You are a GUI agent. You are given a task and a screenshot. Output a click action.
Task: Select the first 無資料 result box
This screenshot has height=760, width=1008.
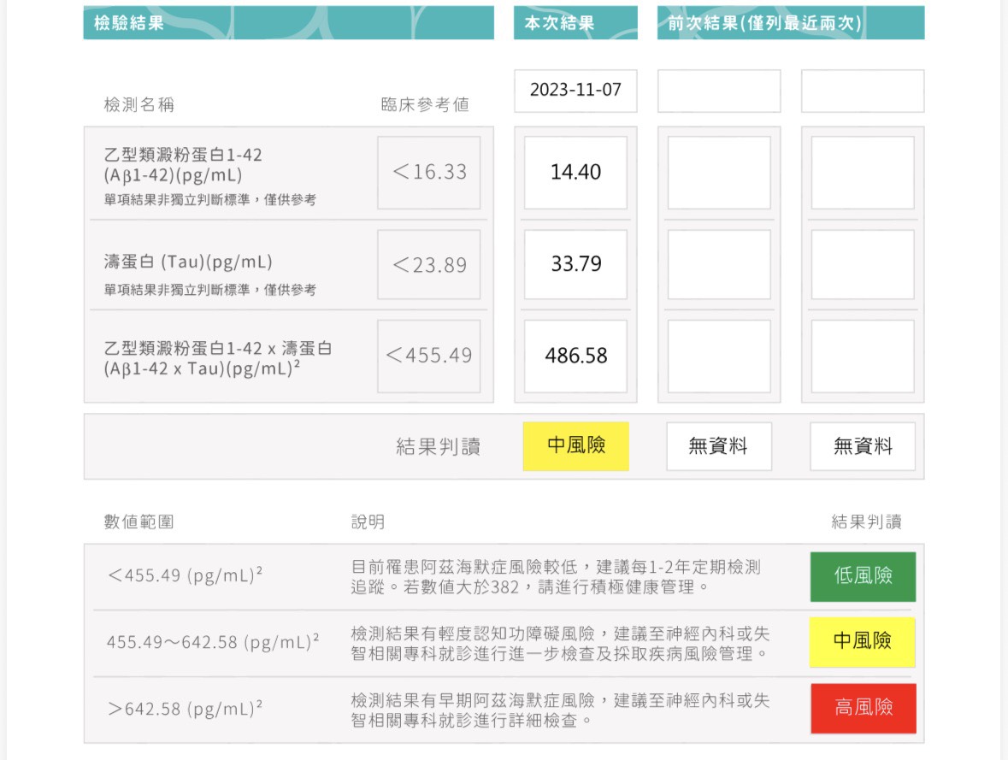pos(719,445)
